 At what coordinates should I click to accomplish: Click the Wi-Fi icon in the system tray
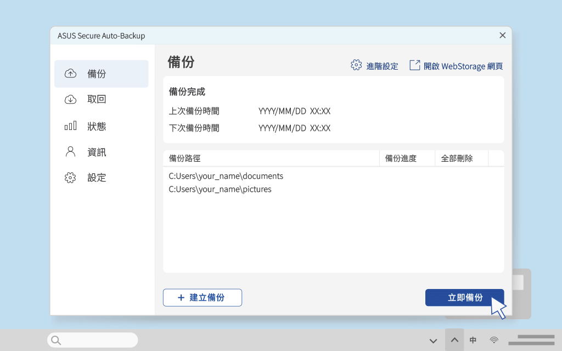pyautogui.click(x=494, y=340)
